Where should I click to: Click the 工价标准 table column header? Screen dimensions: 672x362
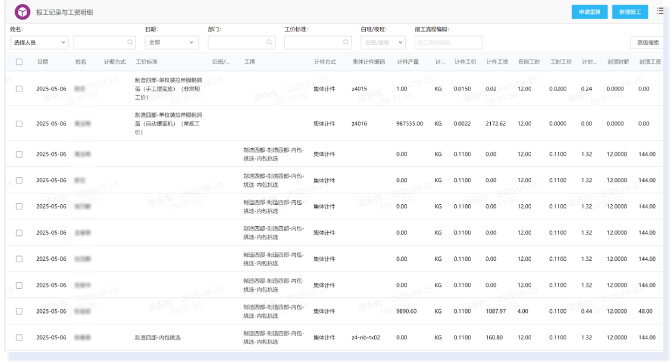click(x=147, y=62)
